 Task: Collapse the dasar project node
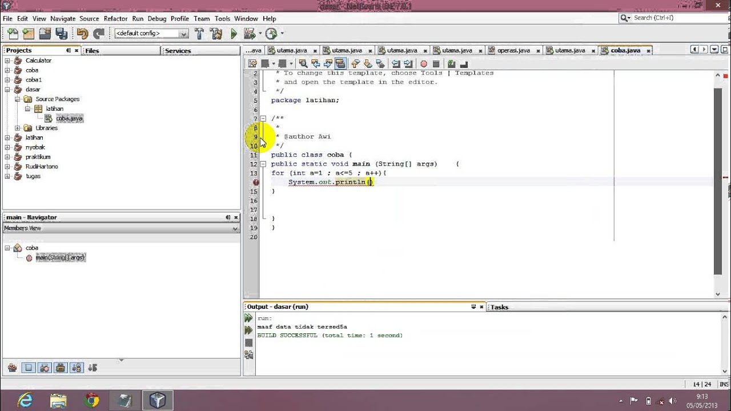[x=7, y=90]
